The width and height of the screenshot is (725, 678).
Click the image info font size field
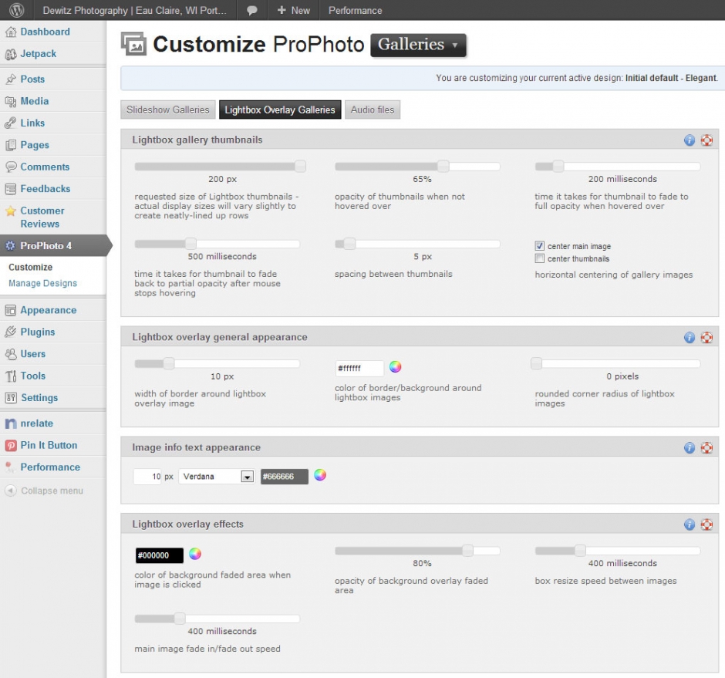click(x=147, y=477)
